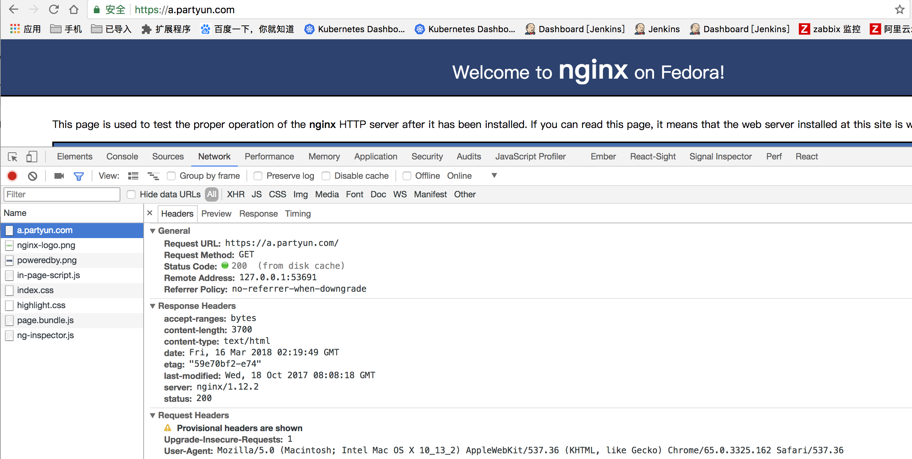Filter requests by Img type
This screenshot has height=459, width=912.
point(301,194)
